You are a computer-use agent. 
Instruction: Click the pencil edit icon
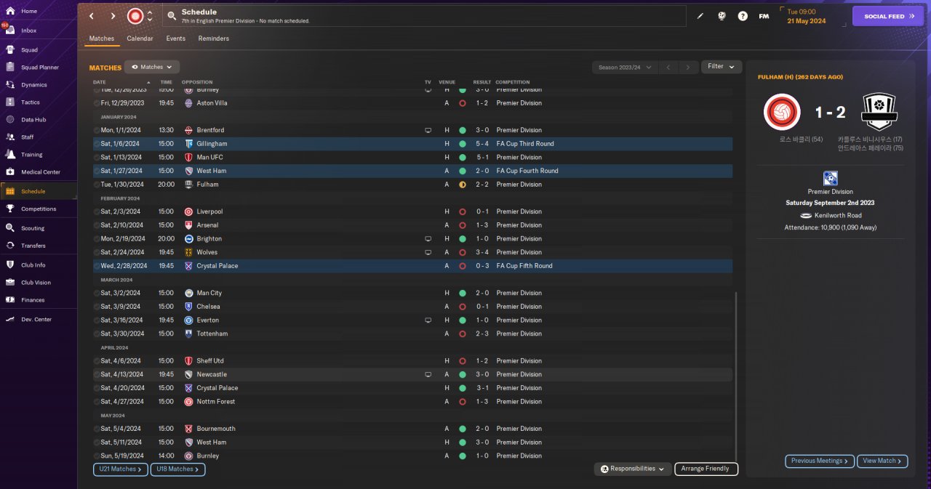pos(700,16)
